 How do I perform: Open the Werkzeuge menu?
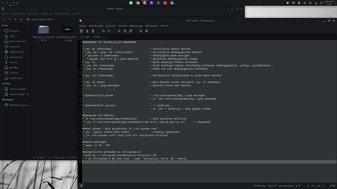click(x=136, y=26)
